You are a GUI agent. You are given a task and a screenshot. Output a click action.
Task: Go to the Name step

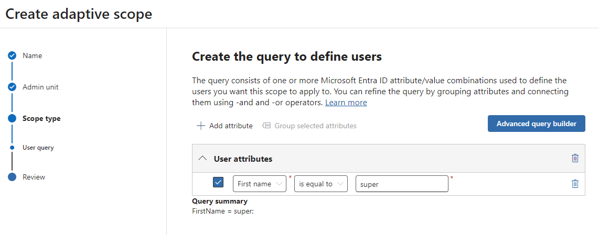click(x=33, y=56)
